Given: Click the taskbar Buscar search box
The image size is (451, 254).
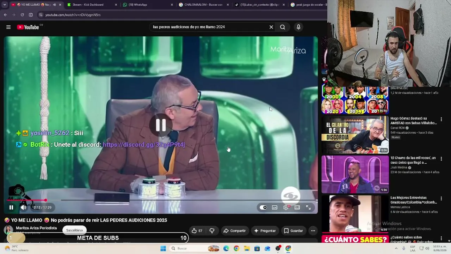Looking at the screenshot, I should 194,248.
